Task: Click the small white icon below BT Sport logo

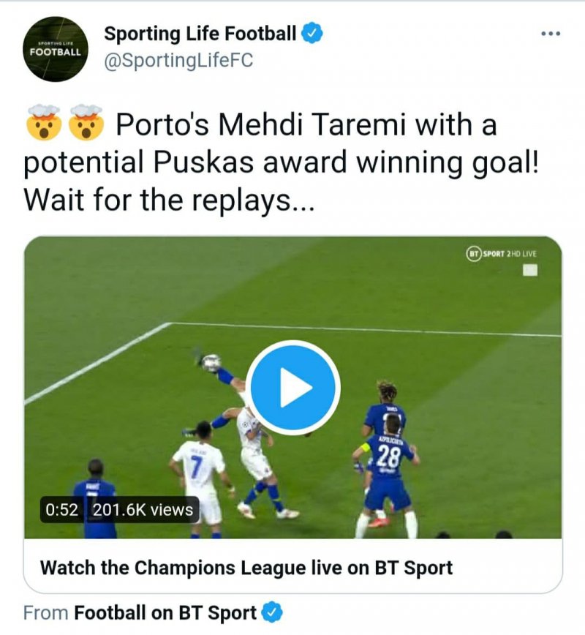Action: (530, 270)
